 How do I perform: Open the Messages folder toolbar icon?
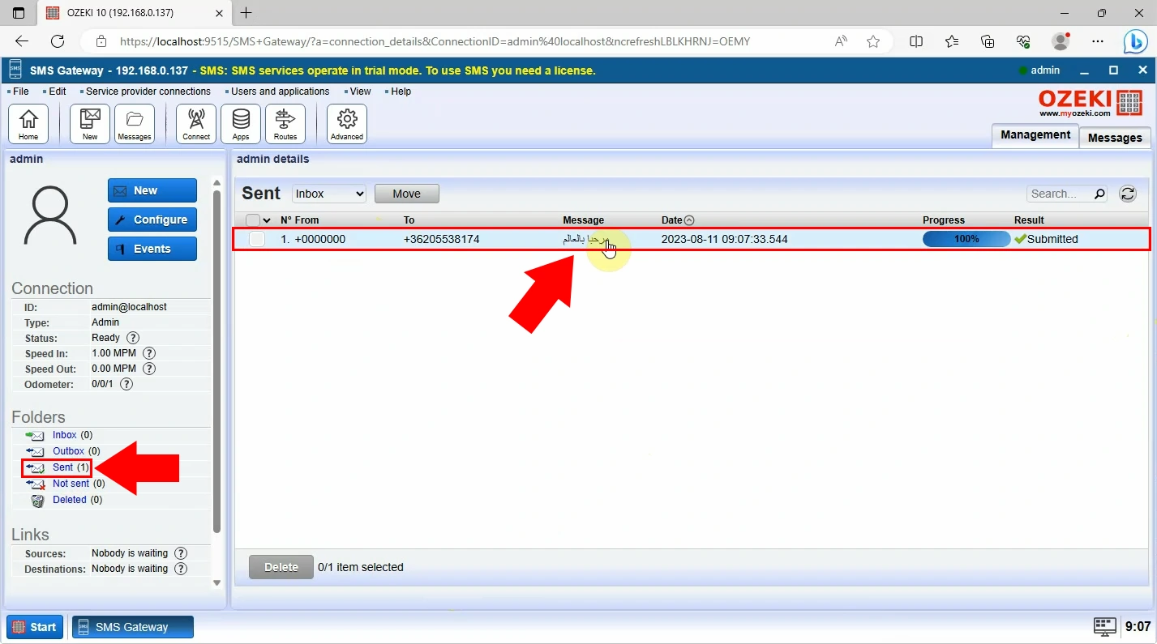pos(135,124)
